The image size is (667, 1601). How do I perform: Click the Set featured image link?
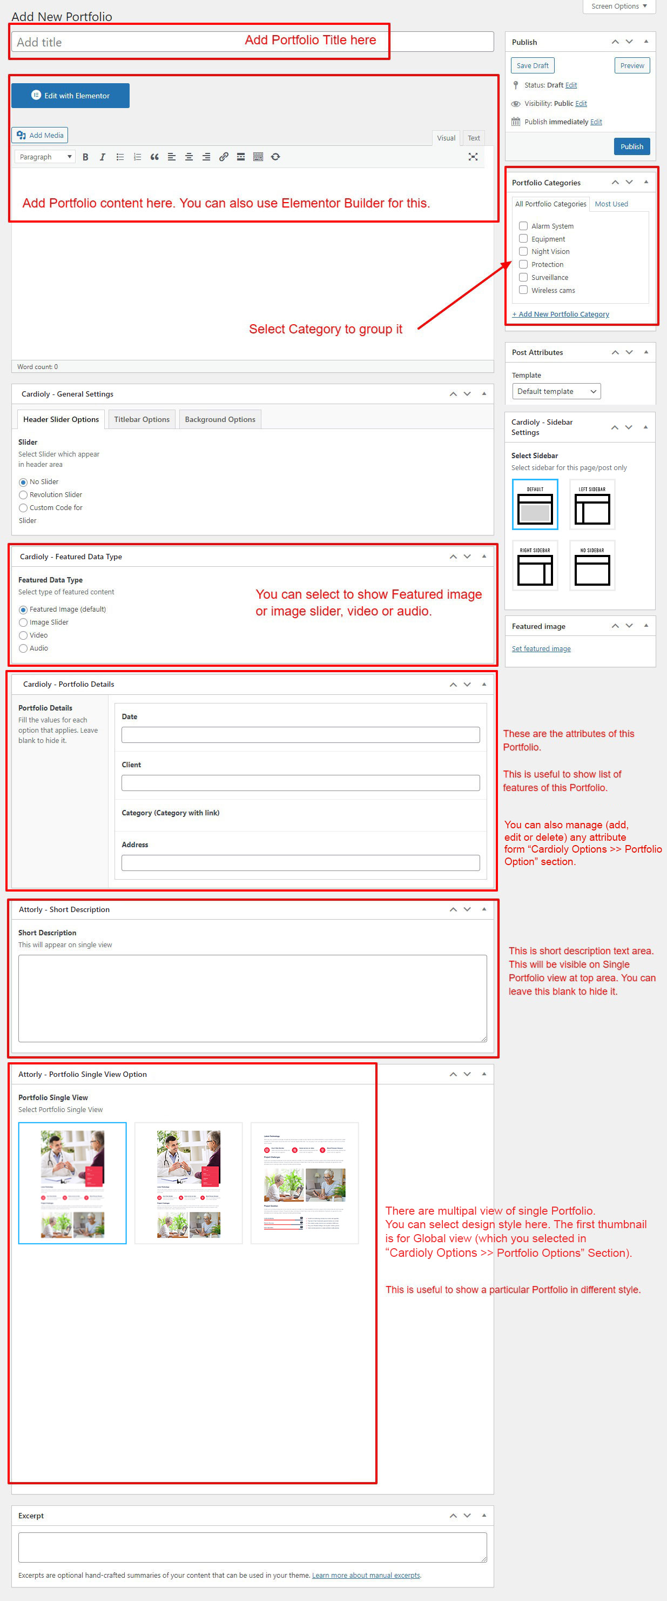[541, 649]
